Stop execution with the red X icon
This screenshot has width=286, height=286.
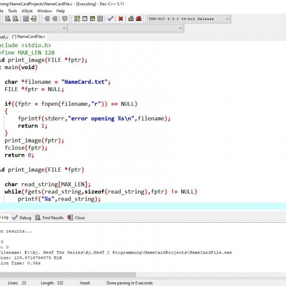[x=121, y=19]
